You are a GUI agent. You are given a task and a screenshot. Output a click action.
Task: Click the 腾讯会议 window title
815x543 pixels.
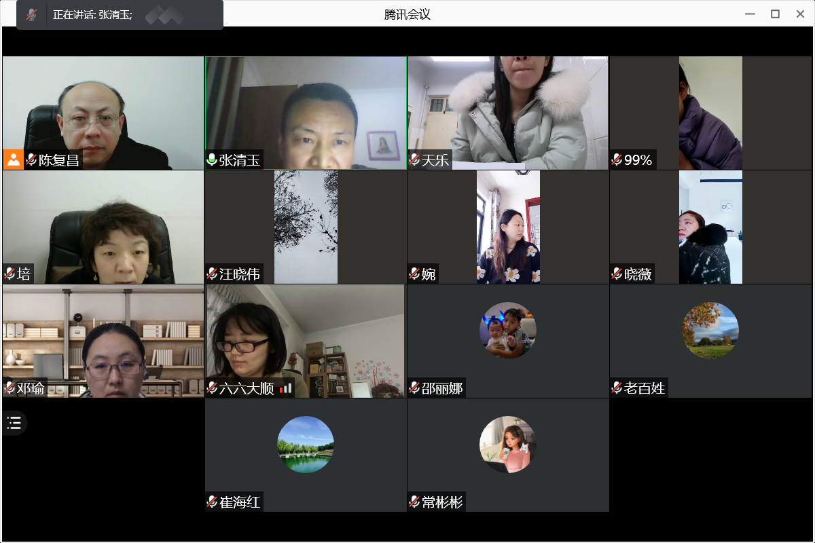point(407,14)
